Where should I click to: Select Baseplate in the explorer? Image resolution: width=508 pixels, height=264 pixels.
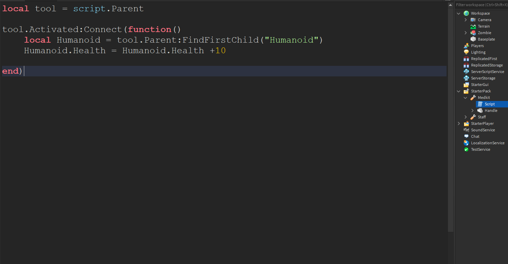tap(486, 39)
